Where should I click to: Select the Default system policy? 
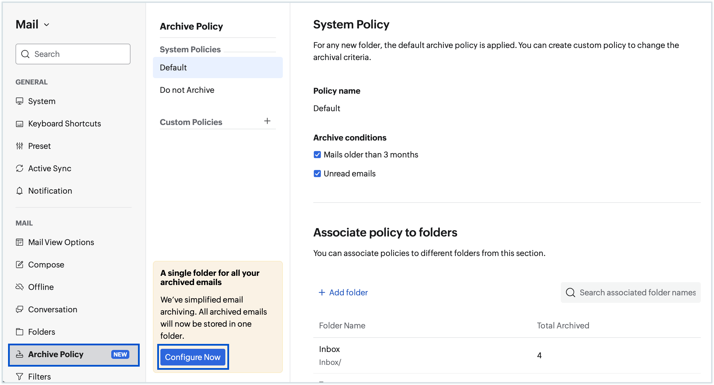218,68
